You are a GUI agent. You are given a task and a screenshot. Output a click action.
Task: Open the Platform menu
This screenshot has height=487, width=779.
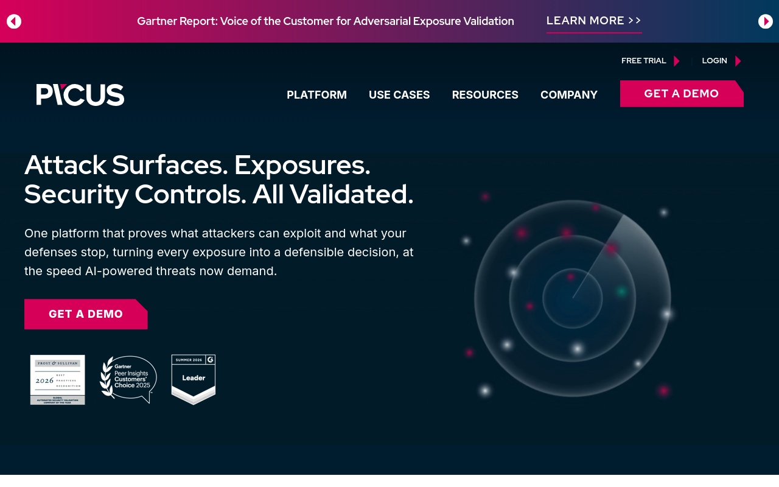(x=316, y=95)
